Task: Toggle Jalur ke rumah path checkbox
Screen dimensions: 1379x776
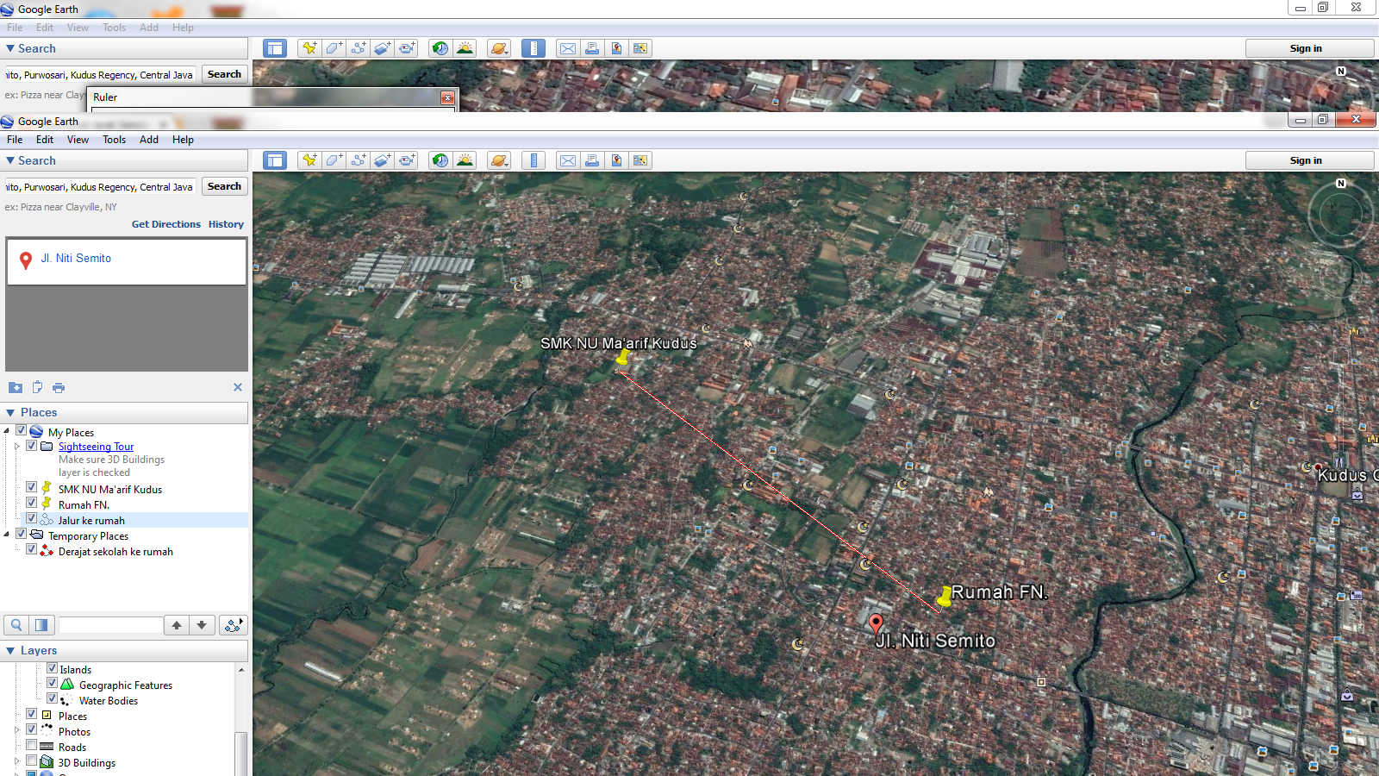Action: pos(31,518)
